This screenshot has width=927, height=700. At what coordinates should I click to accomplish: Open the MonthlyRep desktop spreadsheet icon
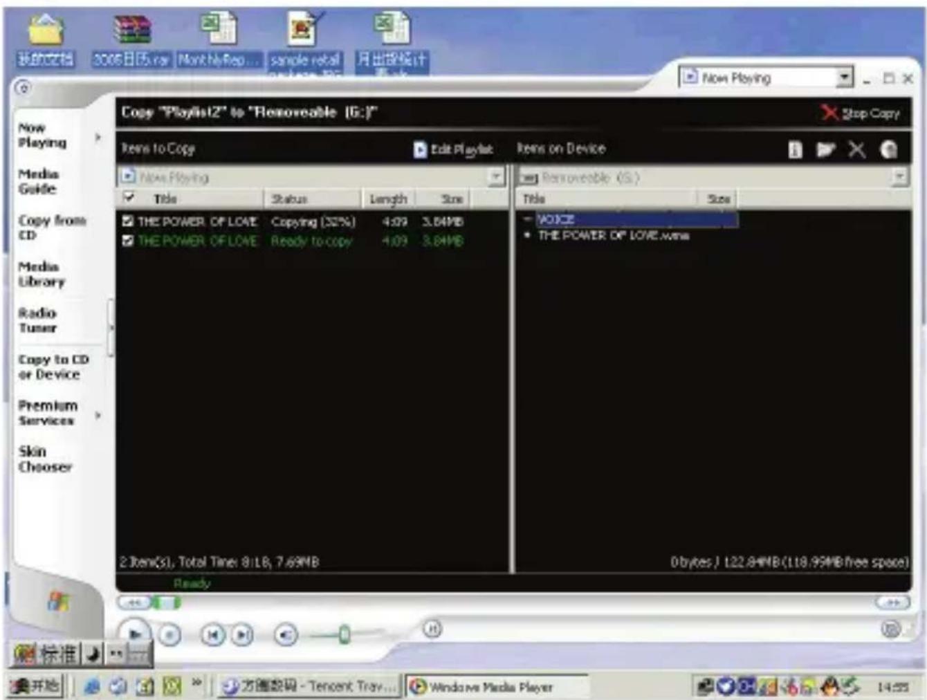coord(219,40)
